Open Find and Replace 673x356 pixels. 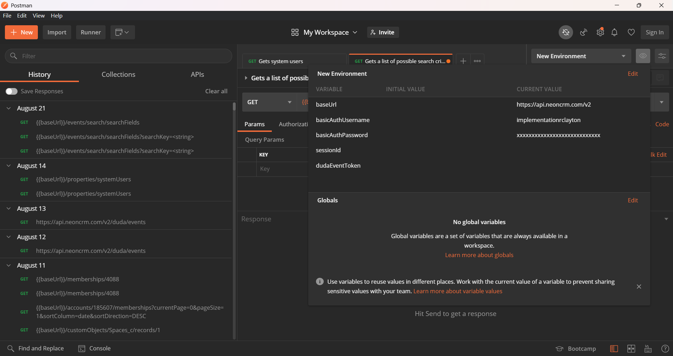pos(35,348)
